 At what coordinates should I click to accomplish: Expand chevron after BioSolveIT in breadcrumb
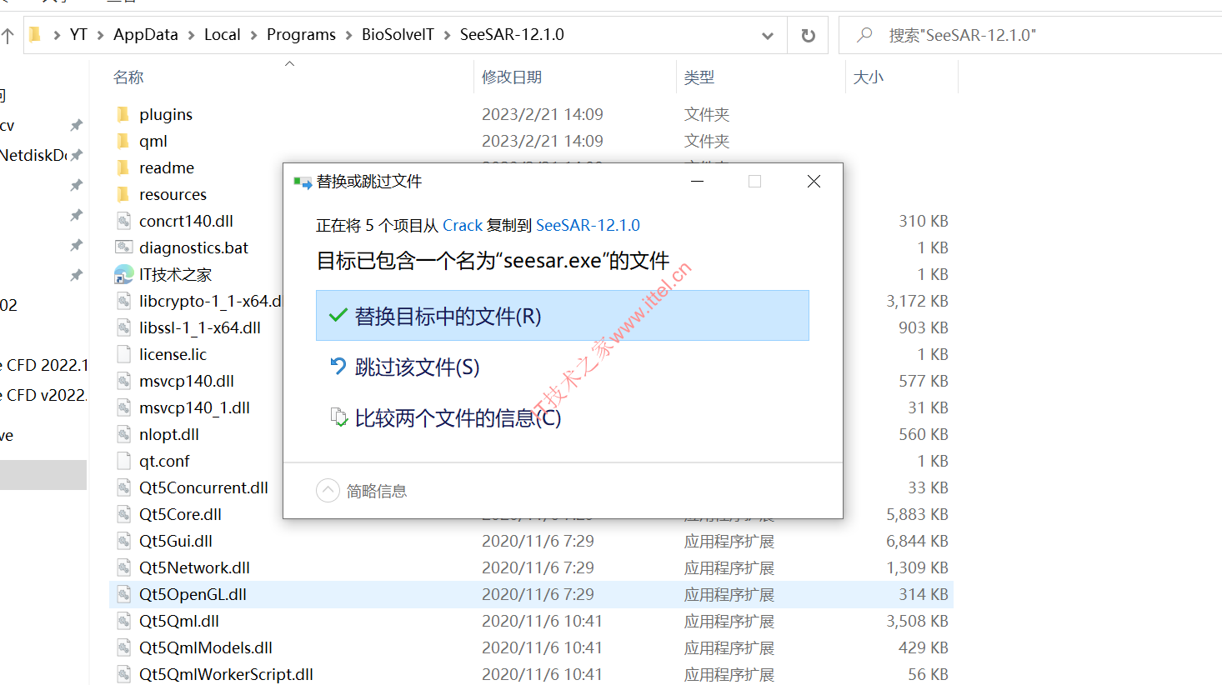coord(447,35)
